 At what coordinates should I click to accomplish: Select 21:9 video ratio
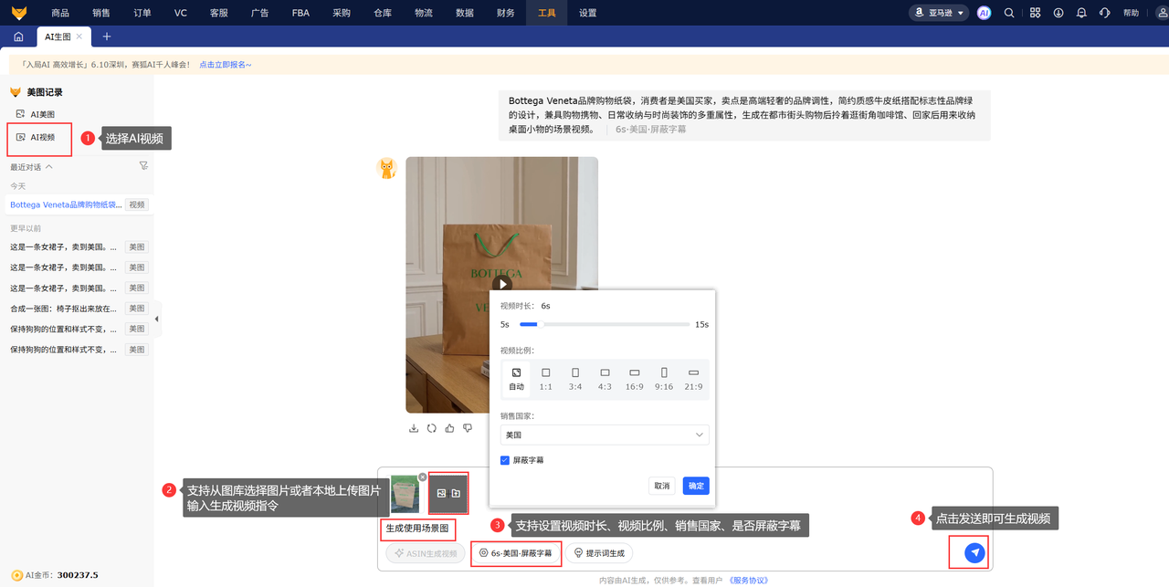pos(693,379)
